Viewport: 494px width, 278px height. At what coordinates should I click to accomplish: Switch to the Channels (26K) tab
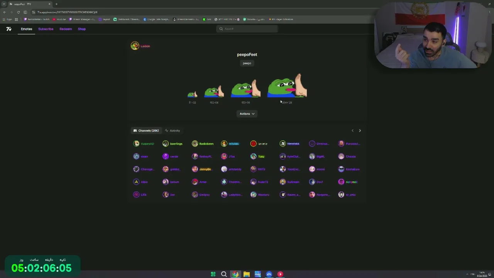click(146, 131)
